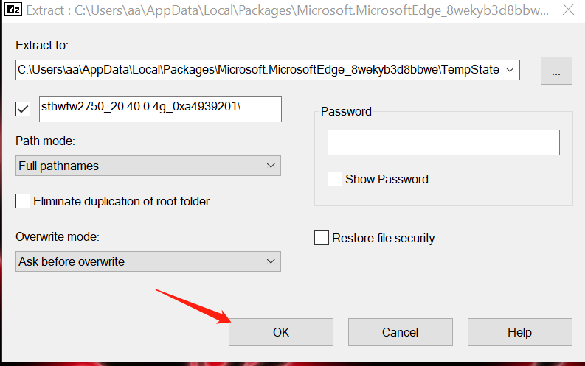Open the Overwrite mode dropdown
585x366 pixels.
click(x=148, y=261)
